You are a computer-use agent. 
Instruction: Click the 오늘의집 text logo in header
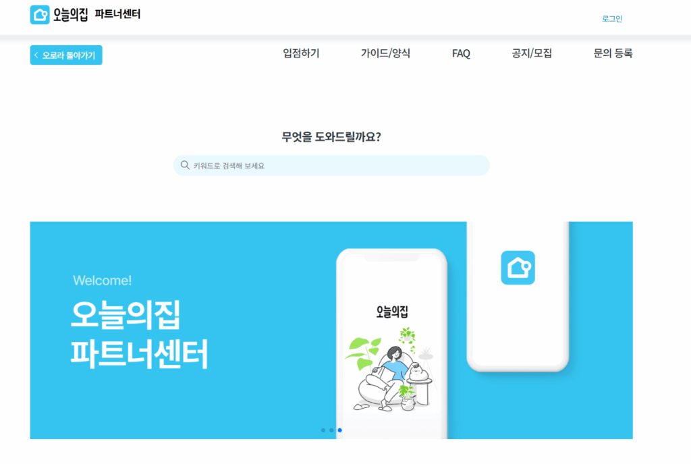pyautogui.click(x=70, y=15)
